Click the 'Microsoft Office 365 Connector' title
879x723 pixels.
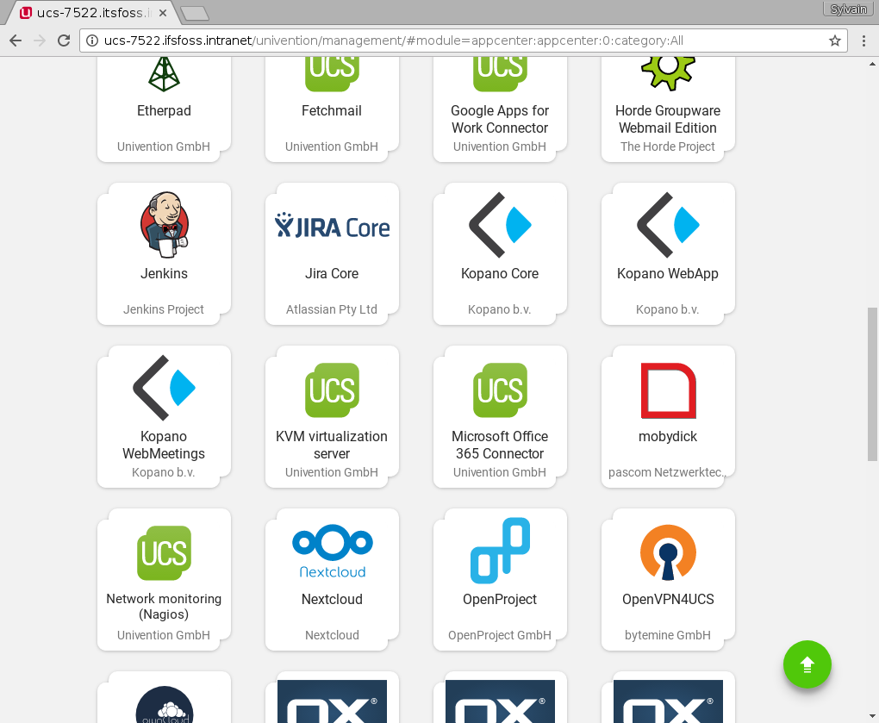[x=500, y=445]
